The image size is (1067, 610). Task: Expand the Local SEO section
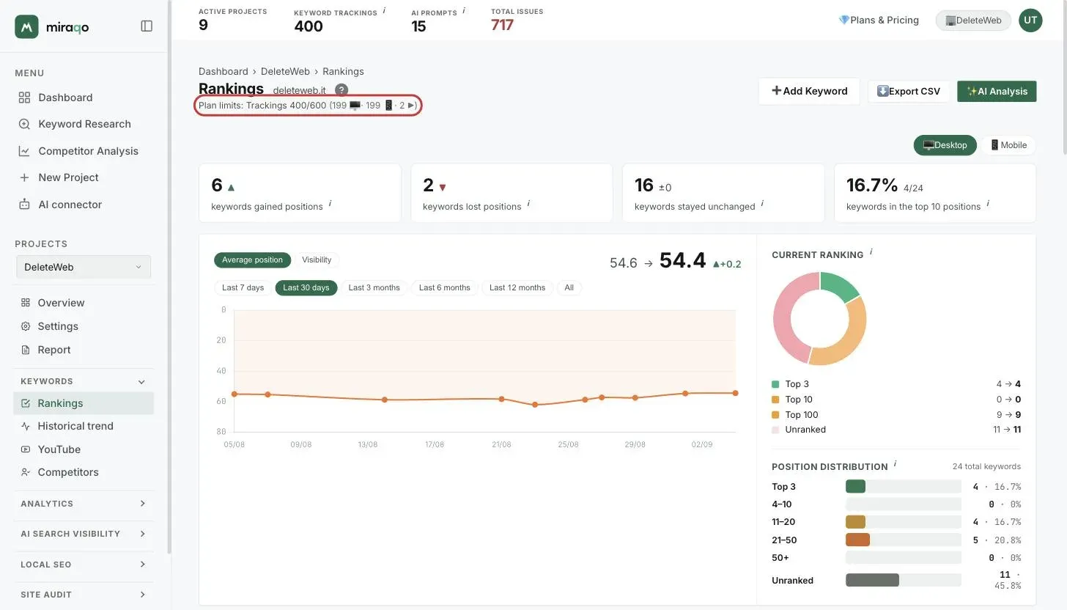[84, 565]
